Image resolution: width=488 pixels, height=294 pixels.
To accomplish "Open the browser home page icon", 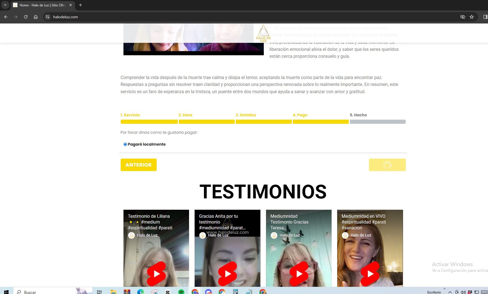I will click(x=36, y=17).
